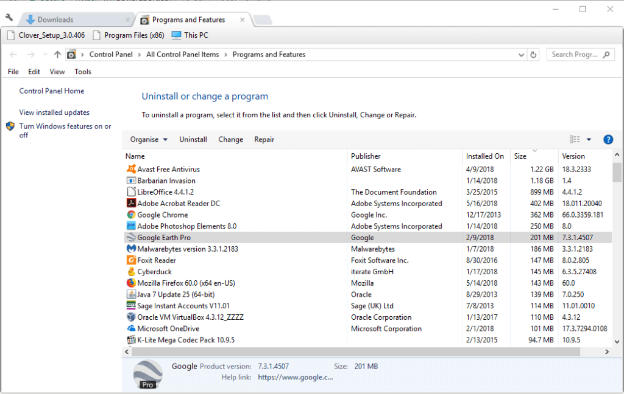
Task: Expand the address bar history dropdown
Action: 521,55
